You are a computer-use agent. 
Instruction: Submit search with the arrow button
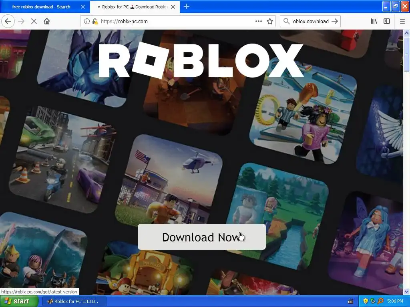(334, 22)
